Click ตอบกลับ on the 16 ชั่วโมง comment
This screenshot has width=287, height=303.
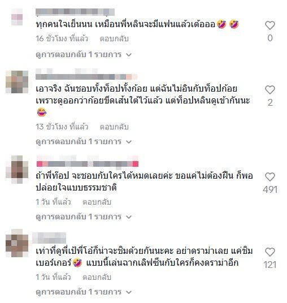pos(114,38)
